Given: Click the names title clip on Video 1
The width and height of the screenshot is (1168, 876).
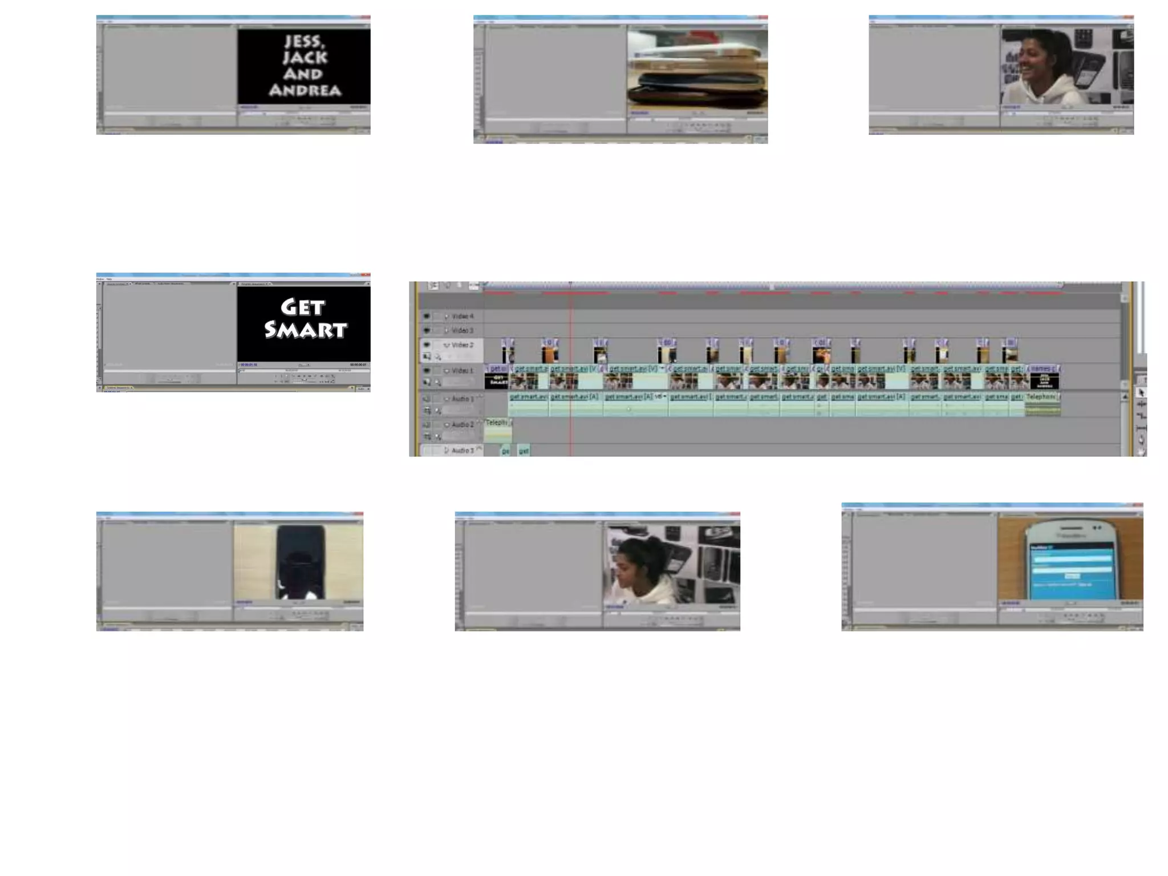Looking at the screenshot, I should (1044, 378).
